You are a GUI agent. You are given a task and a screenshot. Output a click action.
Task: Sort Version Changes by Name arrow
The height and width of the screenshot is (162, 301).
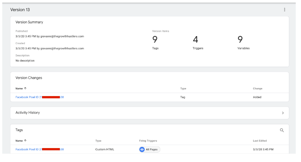pyautogui.click(x=25, y=89)
